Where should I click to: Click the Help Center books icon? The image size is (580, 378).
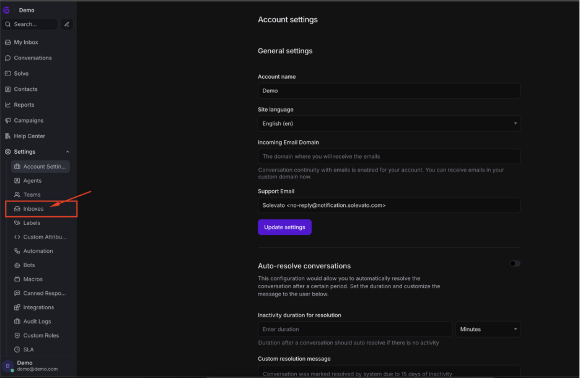click(x=8, y=136)
